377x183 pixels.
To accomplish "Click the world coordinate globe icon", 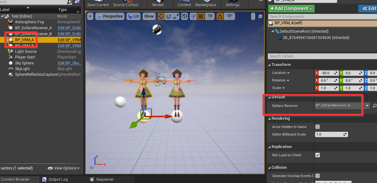I will pyautogui.click(x=185, y=16).
